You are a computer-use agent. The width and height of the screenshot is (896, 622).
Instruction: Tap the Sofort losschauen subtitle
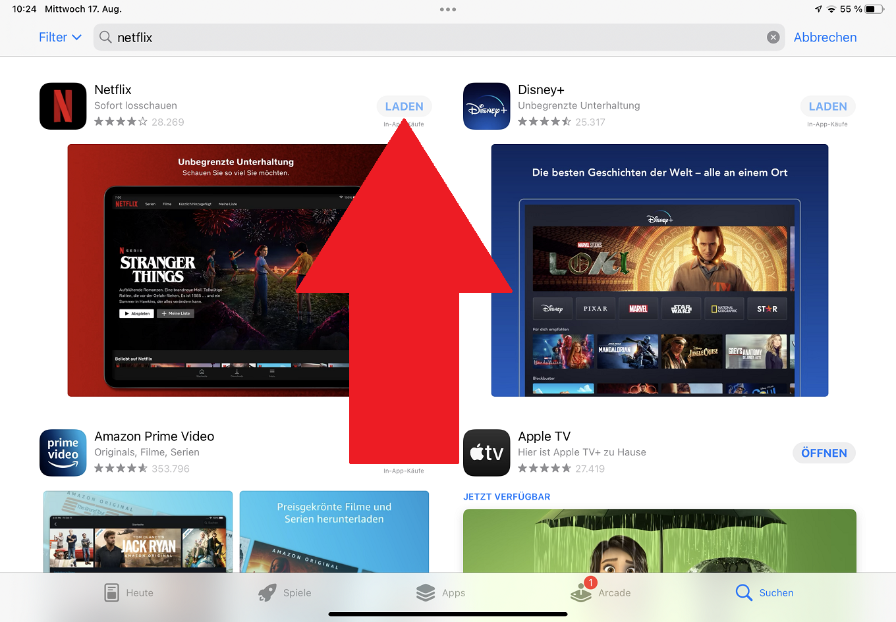point(136,105)
